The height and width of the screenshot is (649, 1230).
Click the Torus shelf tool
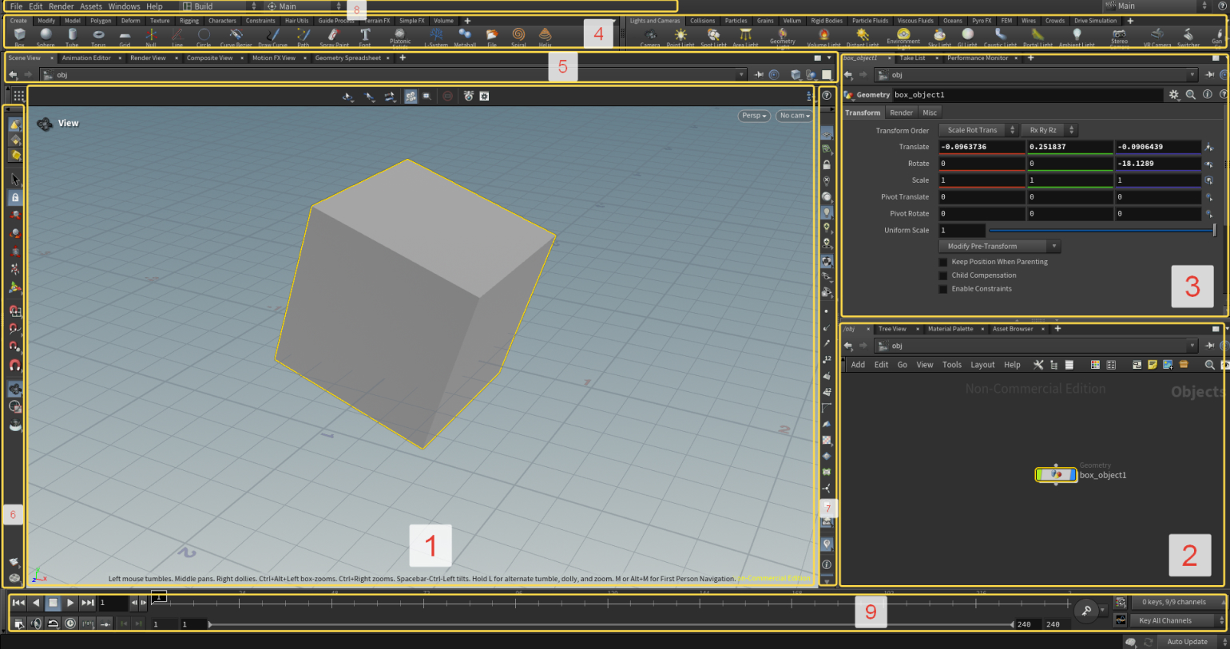[x=98, y=35]
